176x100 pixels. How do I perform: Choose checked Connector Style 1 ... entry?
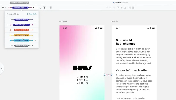(x=21, y=25)
